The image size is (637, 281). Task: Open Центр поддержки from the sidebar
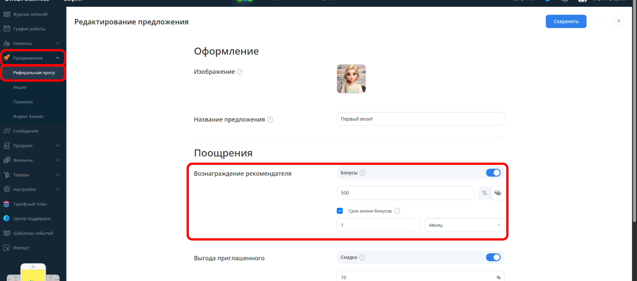click(32, 218)
